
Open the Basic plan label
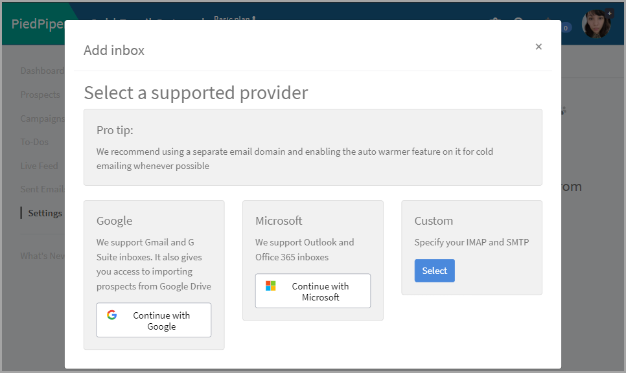[x=233, y=18]
